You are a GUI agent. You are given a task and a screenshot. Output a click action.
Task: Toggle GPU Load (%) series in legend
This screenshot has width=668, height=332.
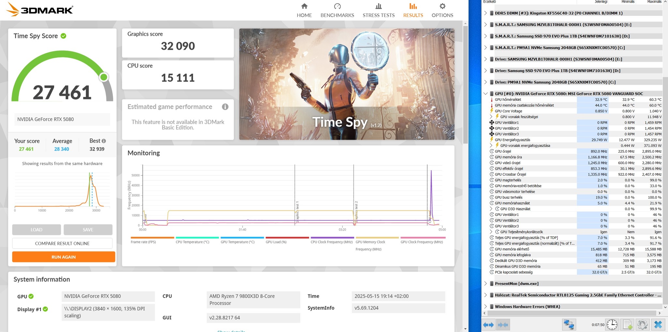tap(287, 240)
